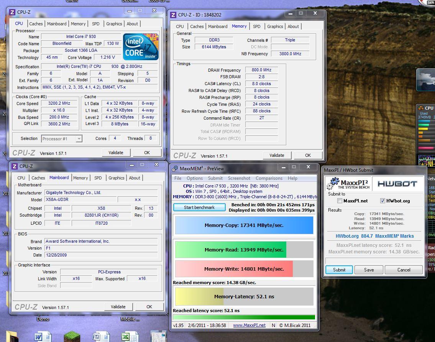
Task: Open Caches tab in CPU-Z ID 1848202 window
Action: (197, 26)
